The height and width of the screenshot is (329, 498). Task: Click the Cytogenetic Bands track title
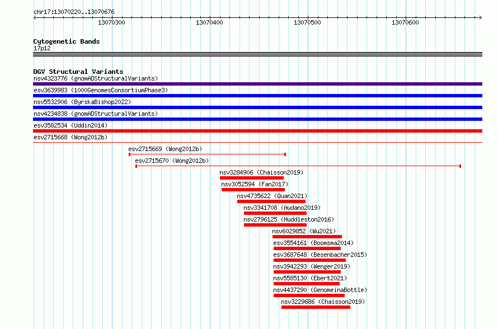tap(67, 41)
